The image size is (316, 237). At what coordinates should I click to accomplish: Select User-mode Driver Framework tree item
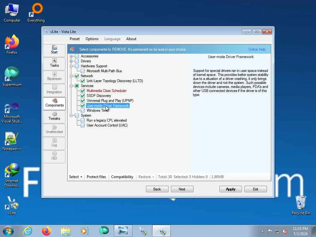click(x=108, y=106)
